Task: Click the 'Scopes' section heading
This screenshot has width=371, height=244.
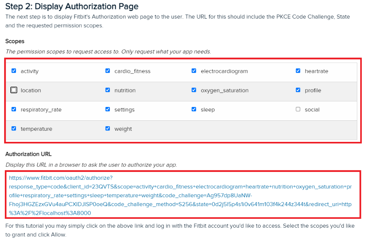Action: pos(15,41)
